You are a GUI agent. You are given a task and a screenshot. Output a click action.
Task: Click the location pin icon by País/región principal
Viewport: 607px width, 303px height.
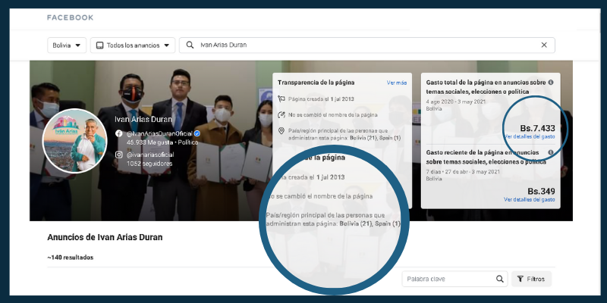point(281,131)
